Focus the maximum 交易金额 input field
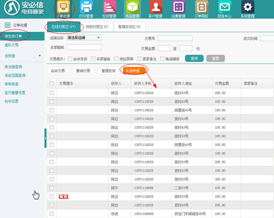Screen dimensions: 274x218 (x=186, y=48)
